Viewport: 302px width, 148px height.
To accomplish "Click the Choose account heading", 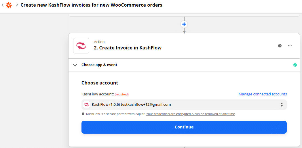I will [x=100, y=83].
